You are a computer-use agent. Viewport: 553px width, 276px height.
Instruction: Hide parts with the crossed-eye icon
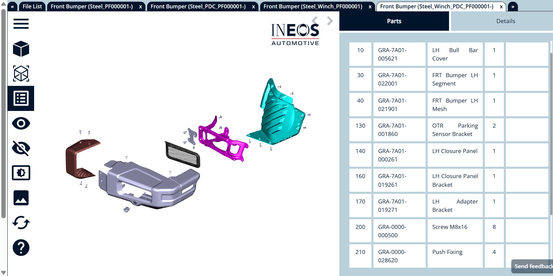(x=21, y=148)
